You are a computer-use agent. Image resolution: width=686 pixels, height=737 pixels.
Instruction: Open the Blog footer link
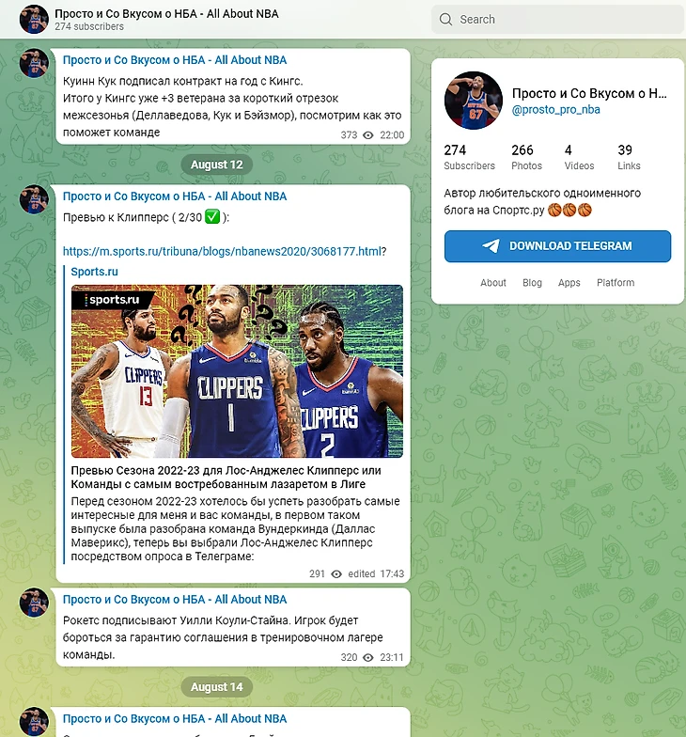pos(532,282)
